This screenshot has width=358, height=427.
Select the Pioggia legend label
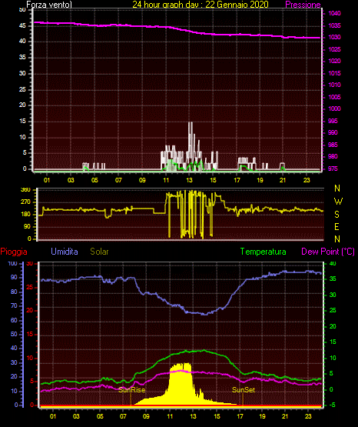[14, 252]
